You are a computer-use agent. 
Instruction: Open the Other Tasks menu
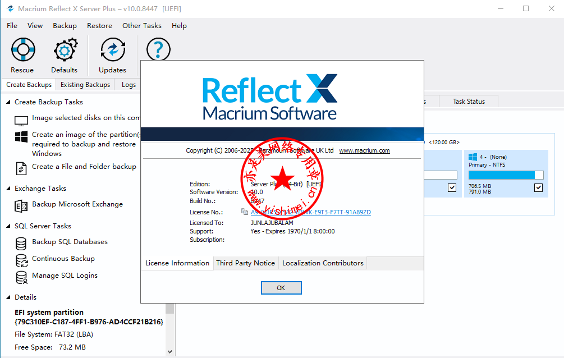[x=142, y=26]
